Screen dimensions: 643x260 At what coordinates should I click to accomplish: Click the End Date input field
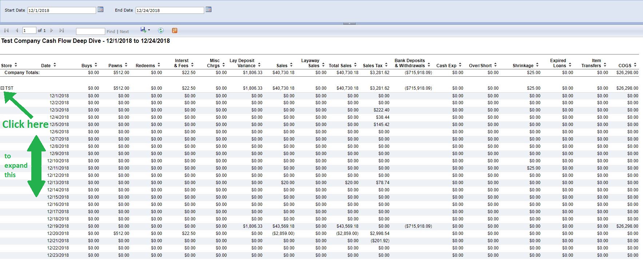[x=170, y=10]
